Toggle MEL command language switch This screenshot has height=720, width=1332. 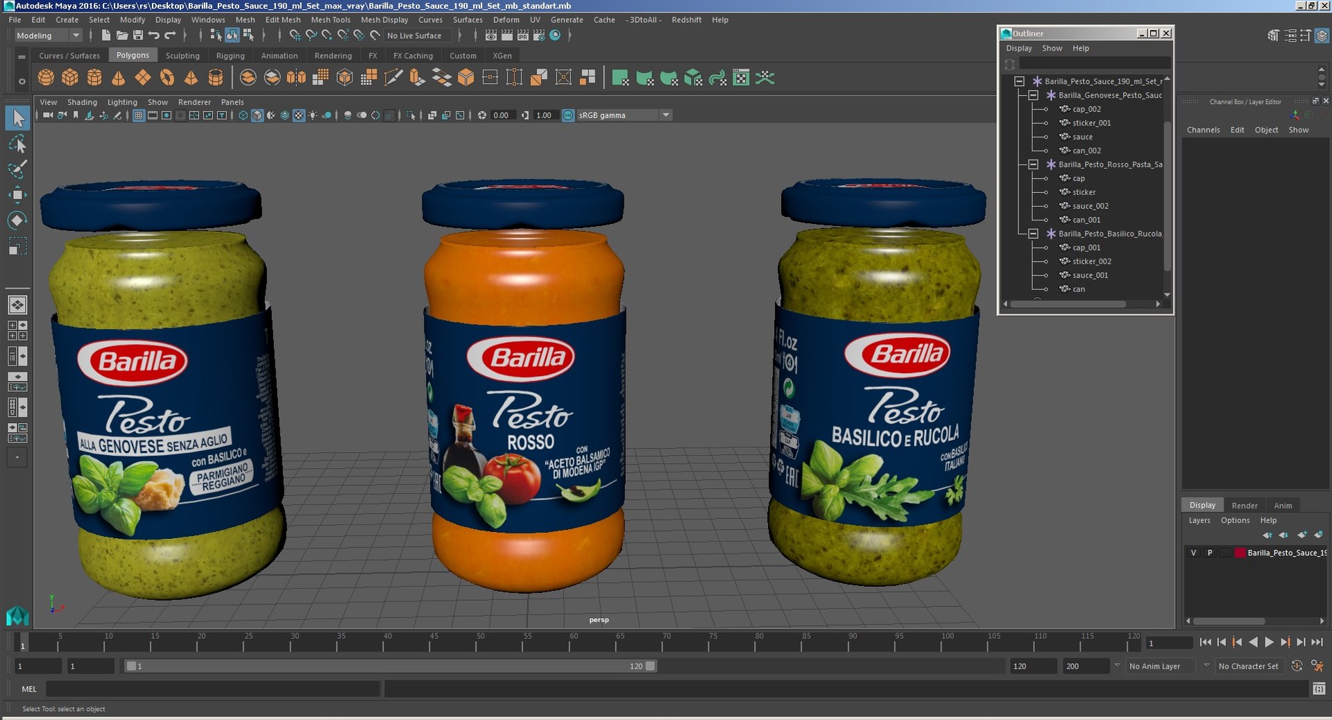[x=29, y=689]
